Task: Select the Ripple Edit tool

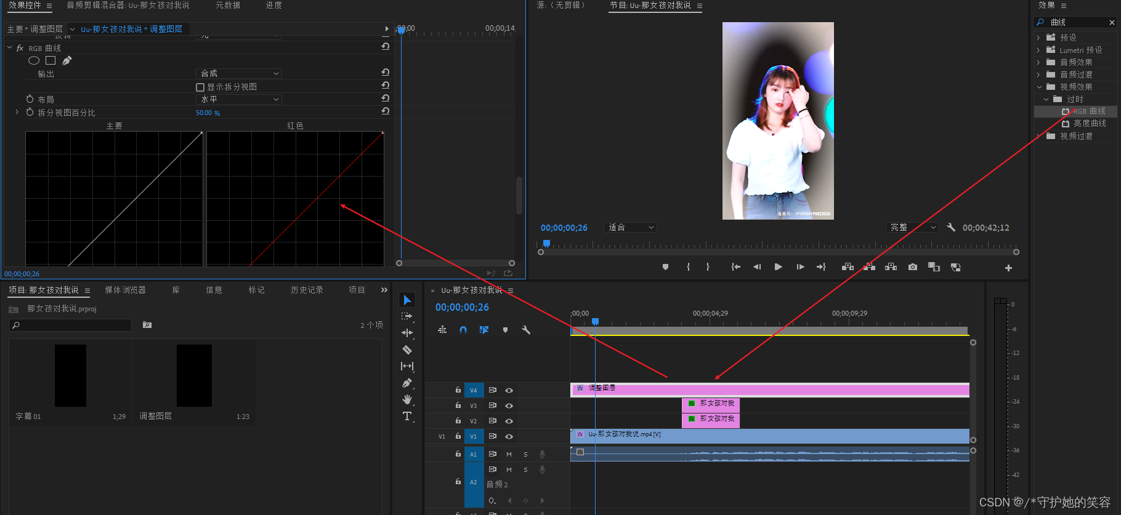Action: point(407,333)
